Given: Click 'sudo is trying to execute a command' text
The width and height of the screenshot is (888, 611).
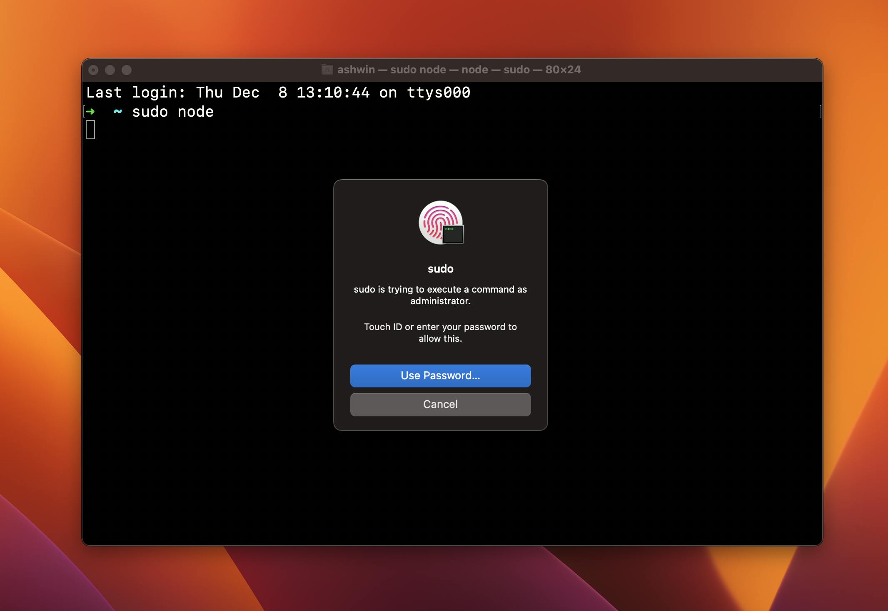Looking at the screenshot, I should coord(440,295).
